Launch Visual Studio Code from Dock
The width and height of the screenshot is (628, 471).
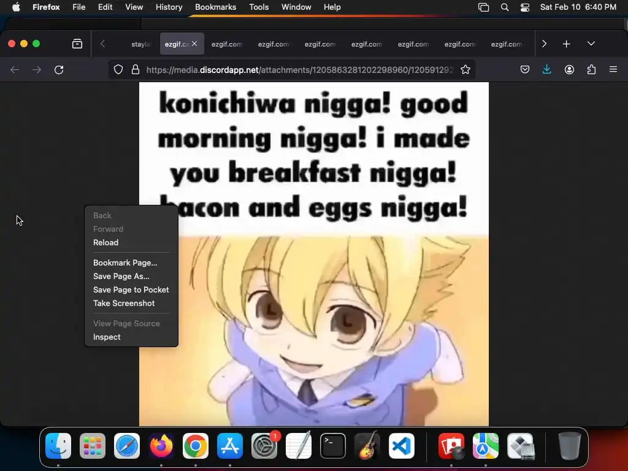pyautogui.click(x=401, y=446)
